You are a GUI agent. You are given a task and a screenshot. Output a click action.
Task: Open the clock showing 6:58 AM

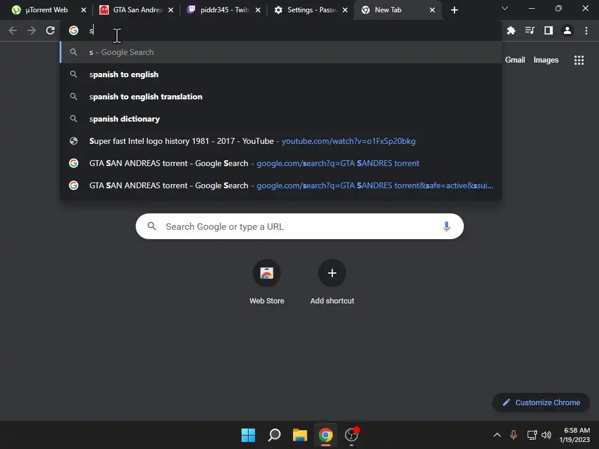click(574, 435)
